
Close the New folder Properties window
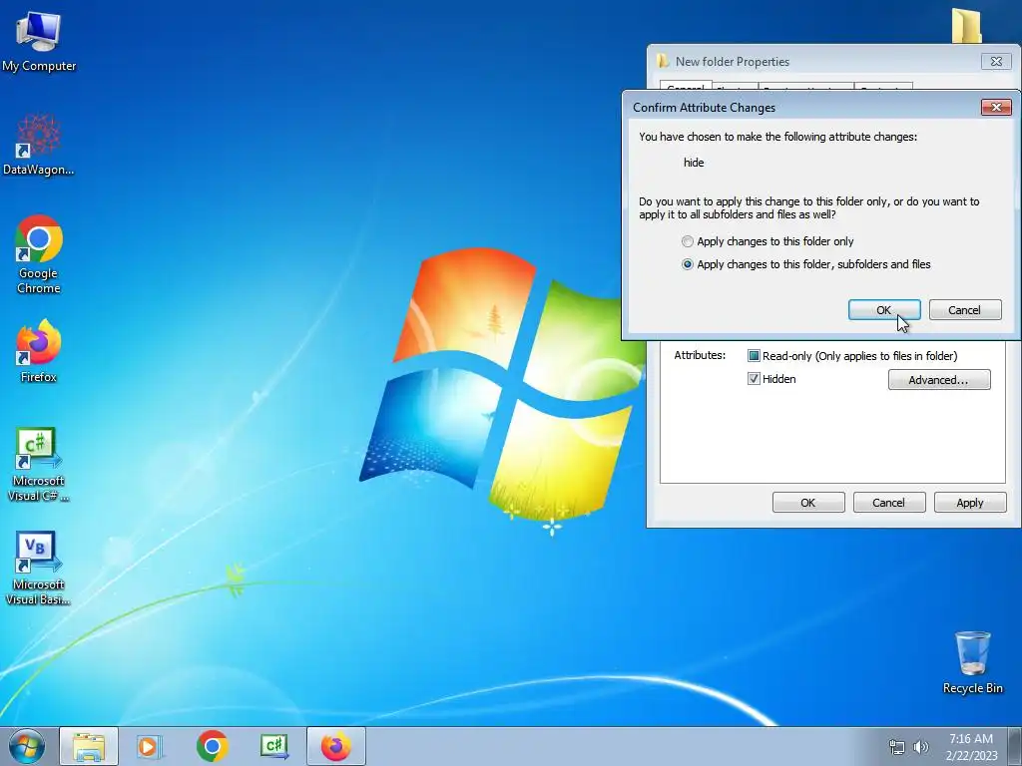pyautogui.click(x=996, y=61)
